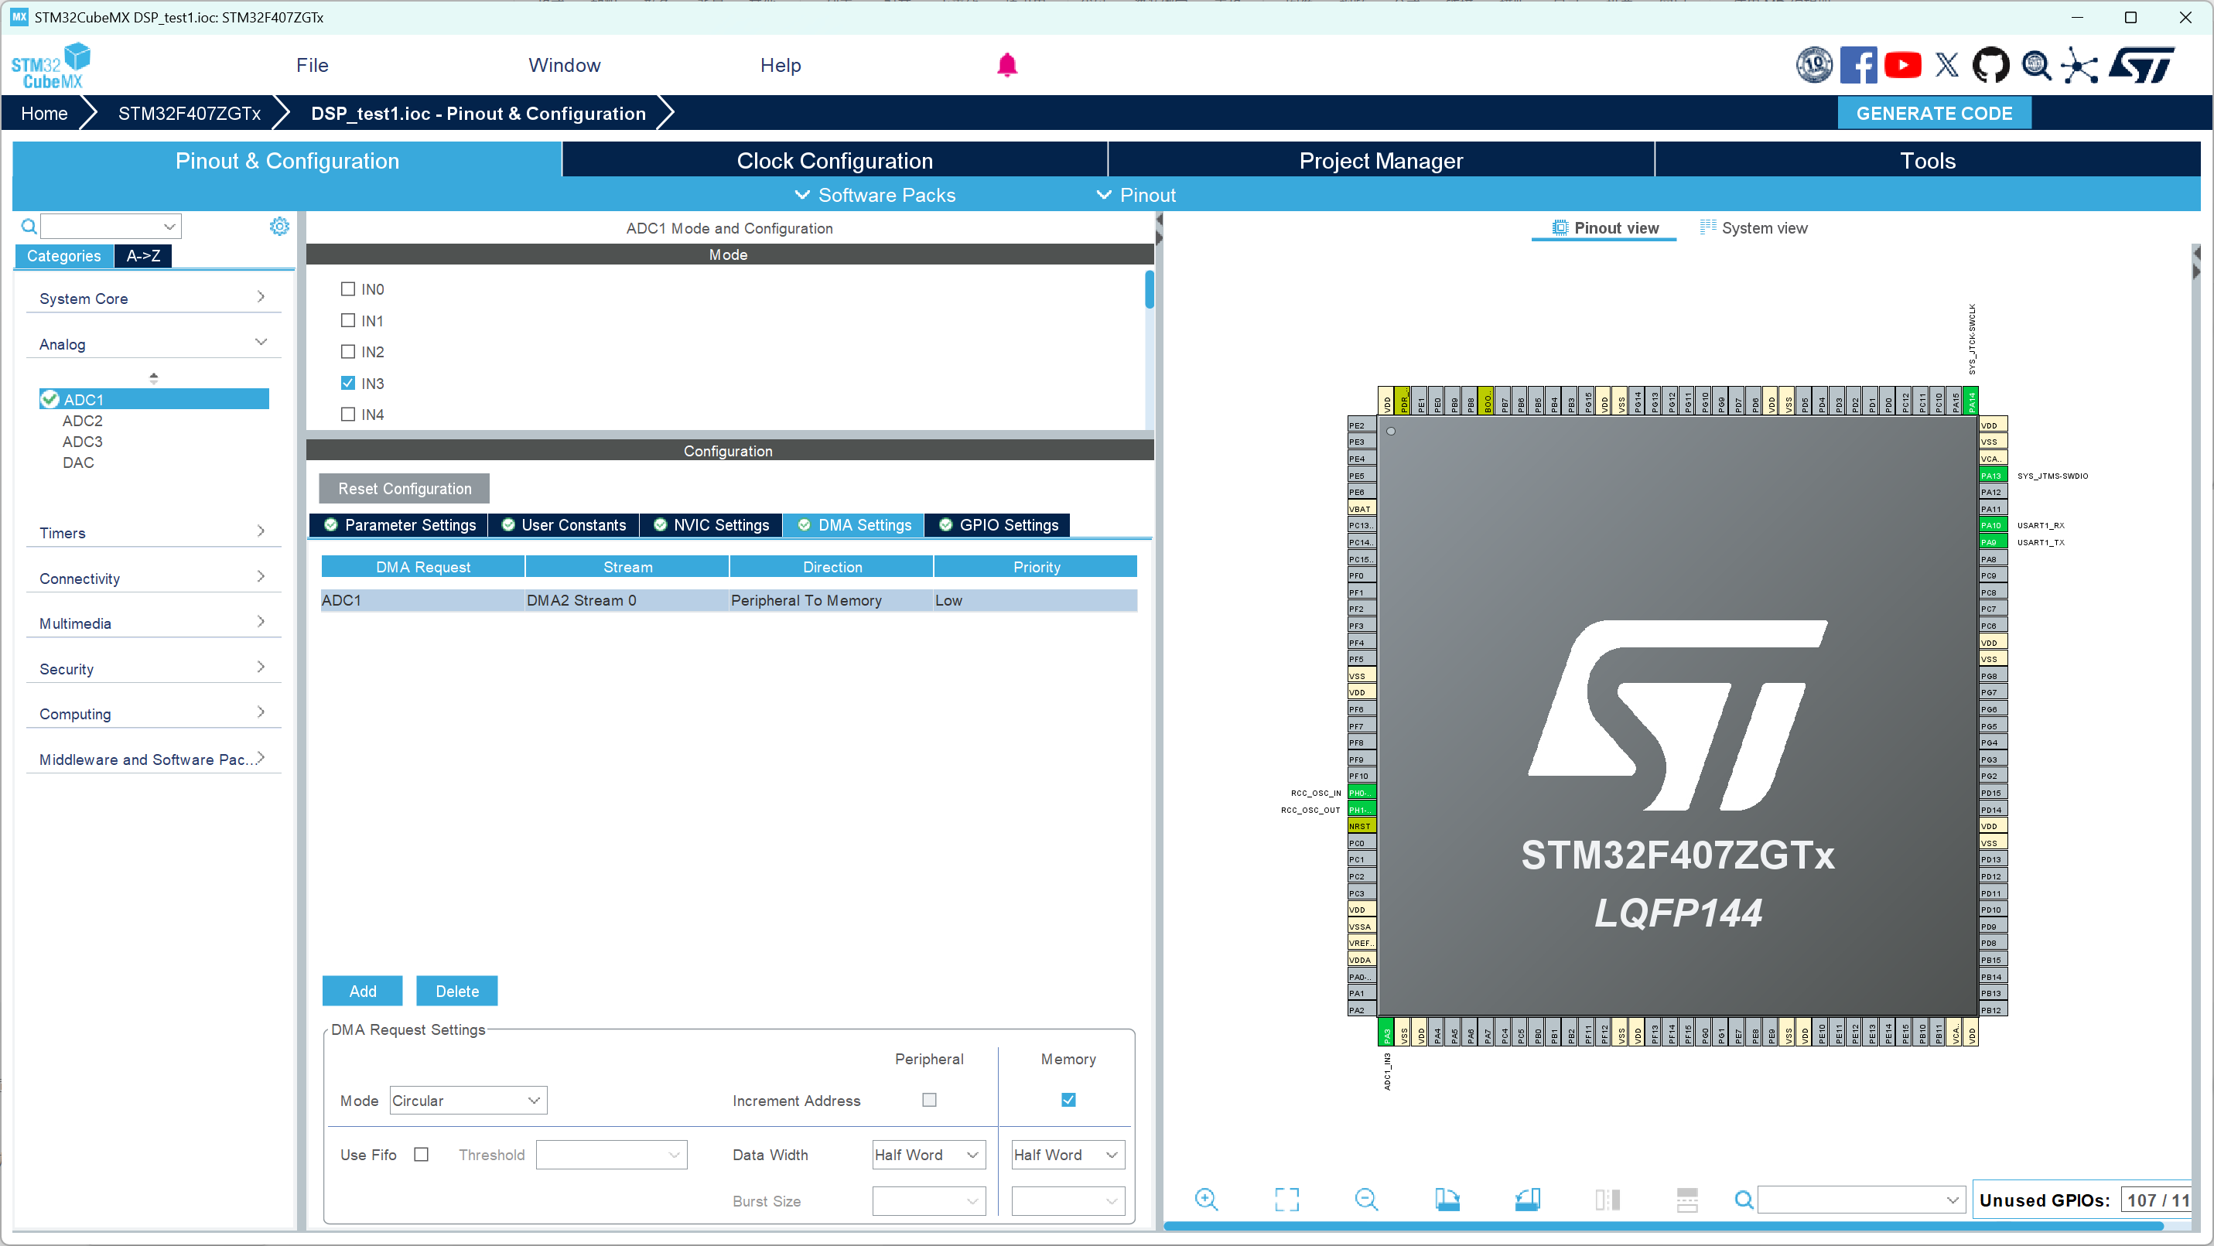This screenshot has width=2214, height=1246.
Task: Enable Use Fifo for the DMA request
Action: tap(421, 1154)
